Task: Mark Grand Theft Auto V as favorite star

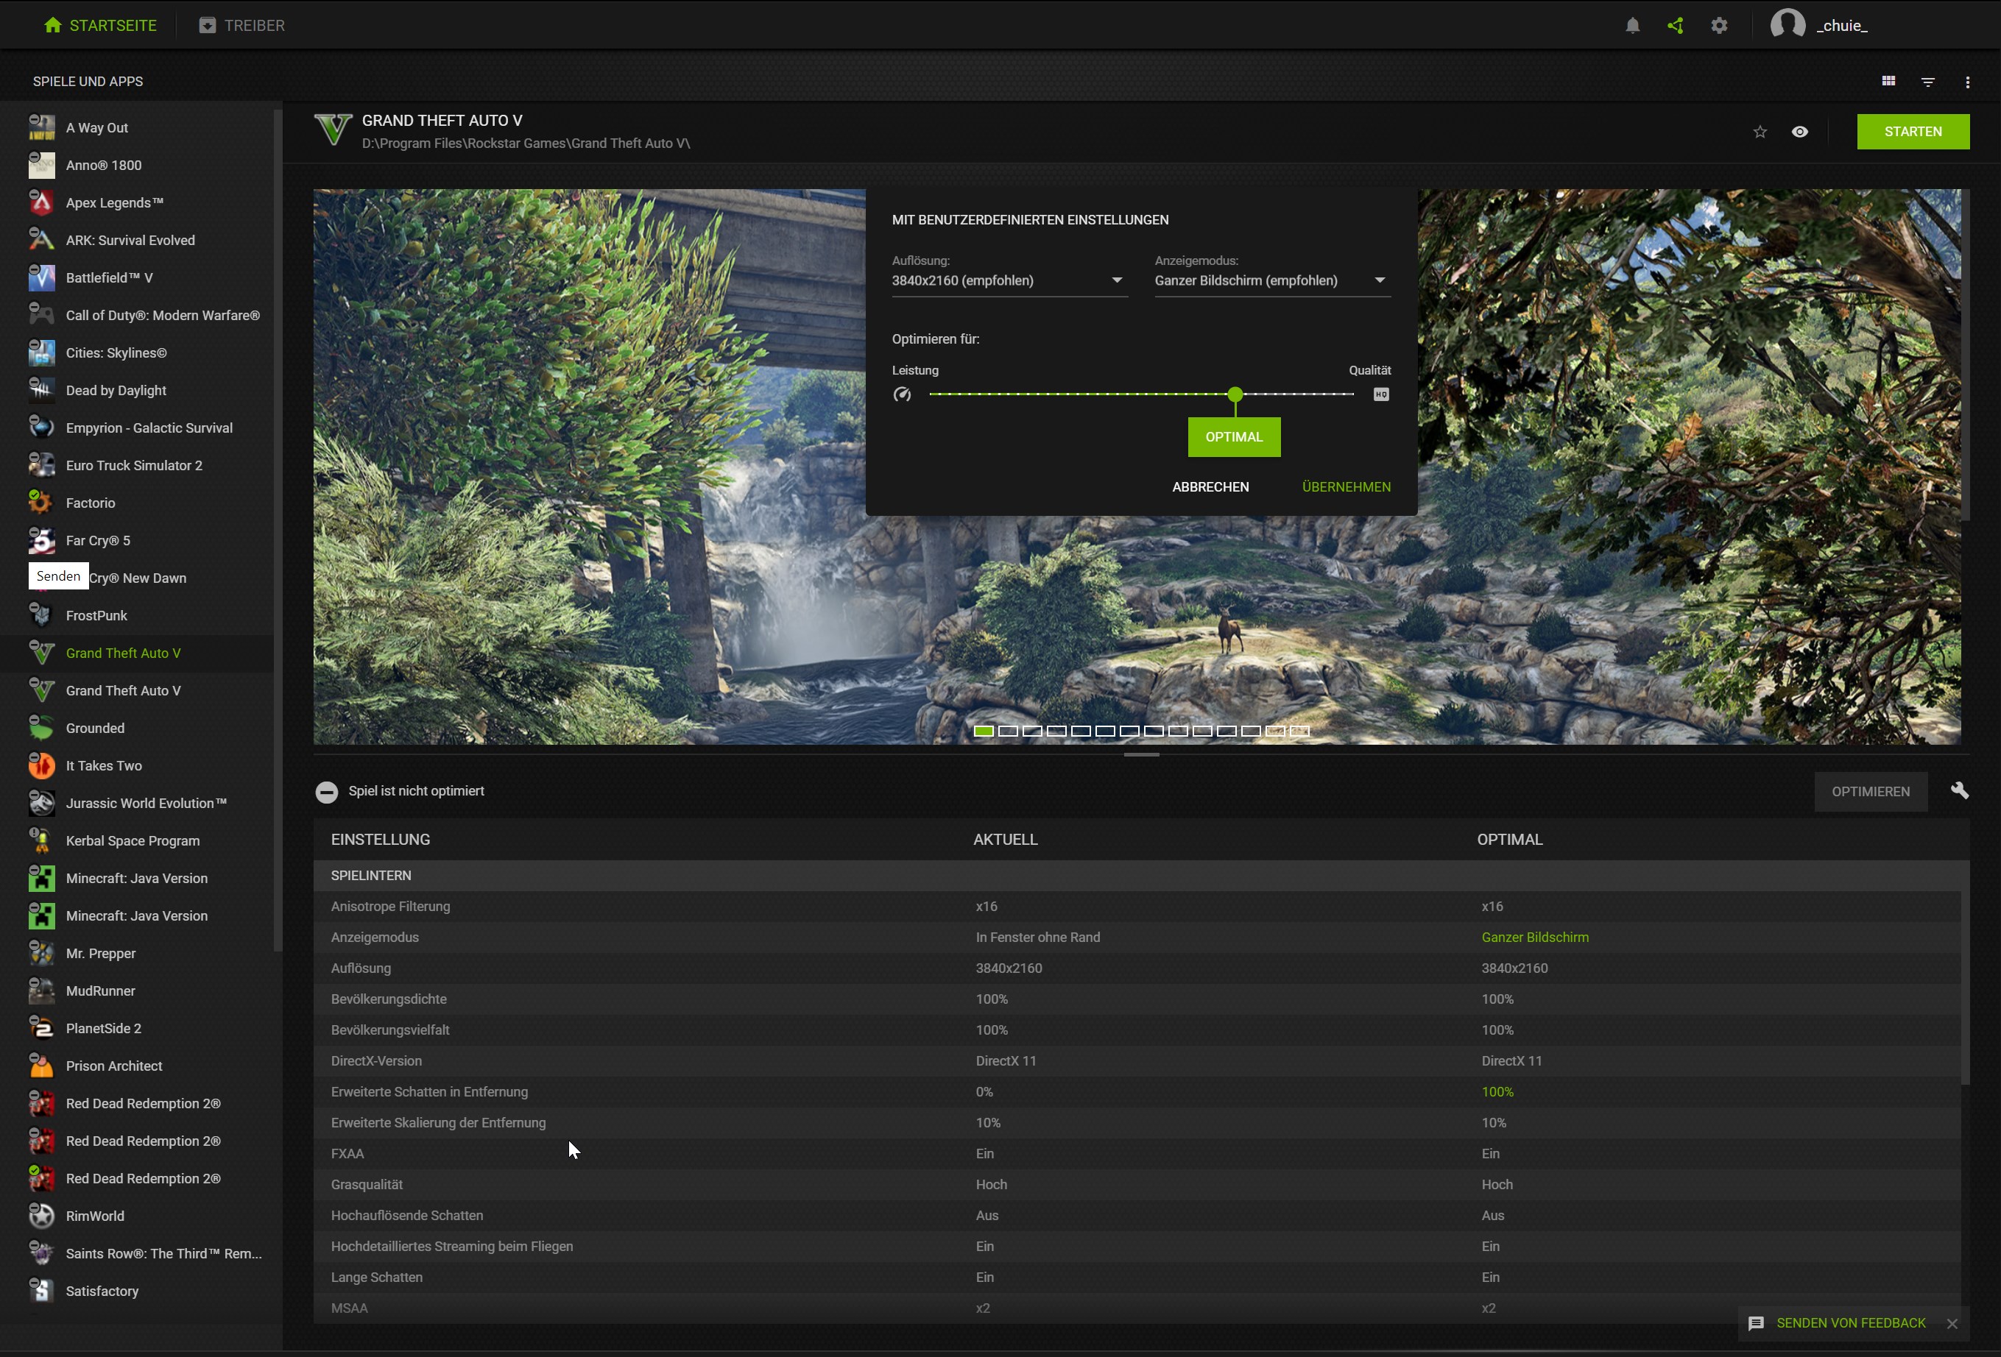Action: click(1760, 132)
